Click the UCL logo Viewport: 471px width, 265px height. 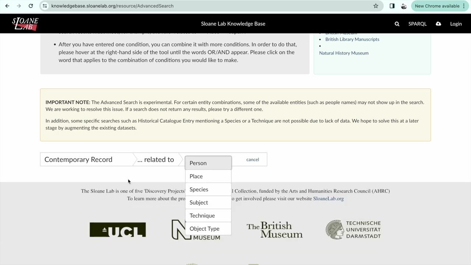tap(118, 230)
